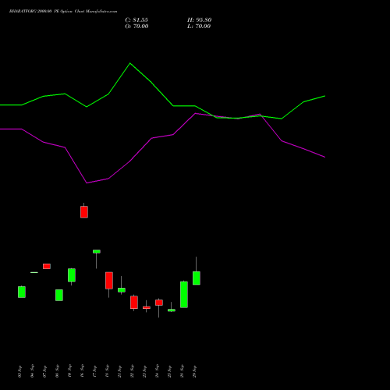Image resolution: width=390 pixels, height=390 pixels.
Task: Click the red candle above 22 Sep
Action: pyautogui.click(x=134, y=302)
